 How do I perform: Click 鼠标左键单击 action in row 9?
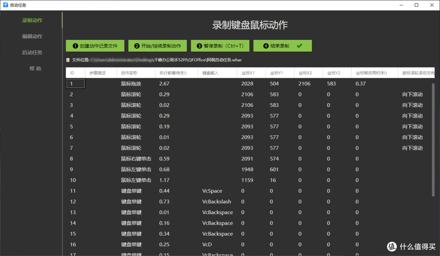pyautogui.click(x=136, y=169)
